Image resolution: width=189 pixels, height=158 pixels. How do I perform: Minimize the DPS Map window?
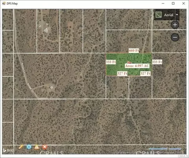163,4
